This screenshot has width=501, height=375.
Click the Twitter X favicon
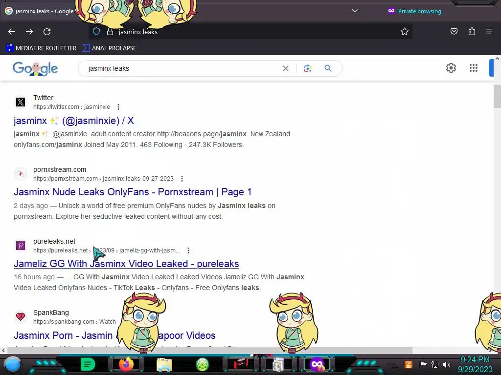(x=21, y=102)
